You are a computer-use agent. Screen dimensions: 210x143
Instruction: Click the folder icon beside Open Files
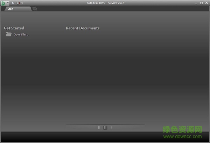pos(8,34)
